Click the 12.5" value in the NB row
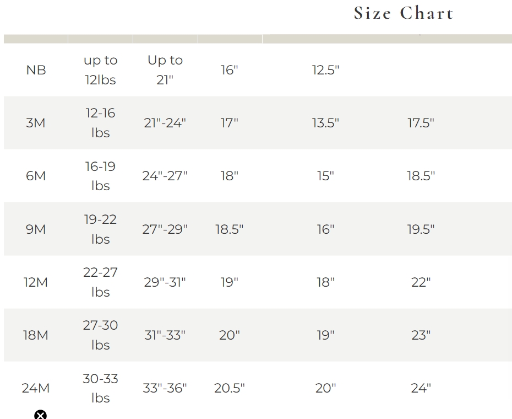Viewport: 512px width, 419px height. click(325, 70)
